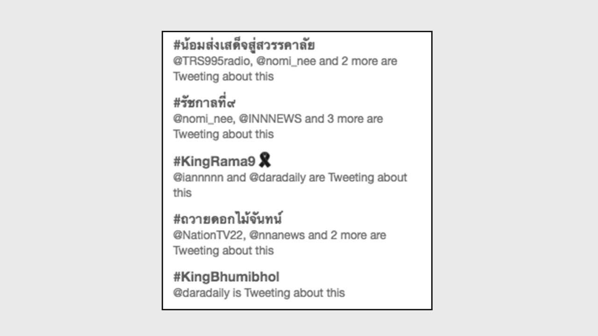Image resolution: width=598 pixels, height=336 pixels.
Task: Open the #KingBhumibhol trending hashtag
Action: coord(226,277)
